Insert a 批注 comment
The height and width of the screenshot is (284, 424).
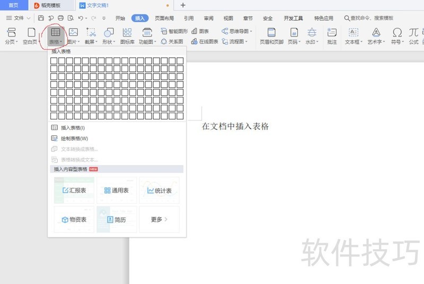332,36
